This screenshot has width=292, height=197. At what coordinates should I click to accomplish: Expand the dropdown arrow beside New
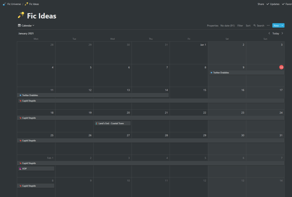point(282,25)
